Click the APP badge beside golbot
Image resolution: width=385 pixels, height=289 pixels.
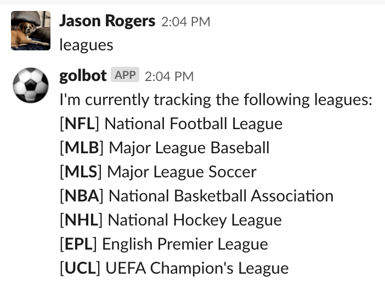tap(125, 74)
